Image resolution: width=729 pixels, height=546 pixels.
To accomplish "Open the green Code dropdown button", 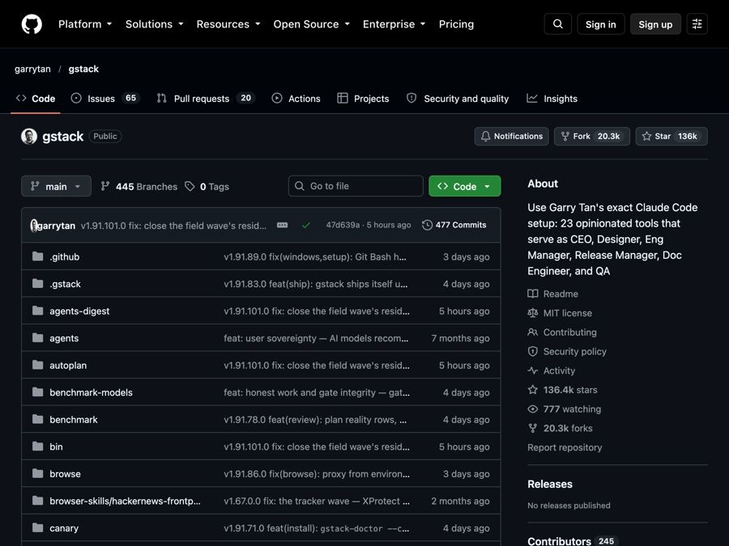I will pos(465,186).
